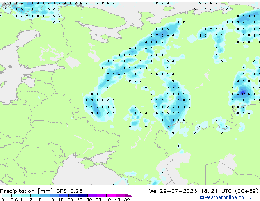Click the 'Precipitation [mm]' title text
This screenshot has height=201, width=260.
pyautogui.click(x=27, y=191)
